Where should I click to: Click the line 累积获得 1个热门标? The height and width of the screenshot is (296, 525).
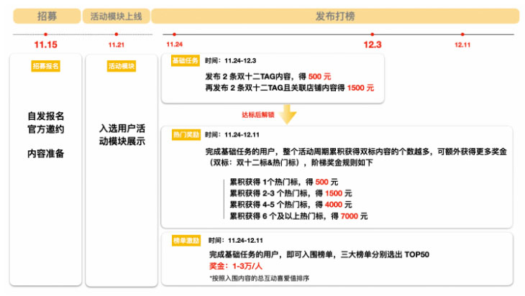283,182
